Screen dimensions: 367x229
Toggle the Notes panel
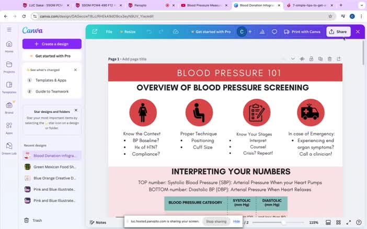coord(98,222)
